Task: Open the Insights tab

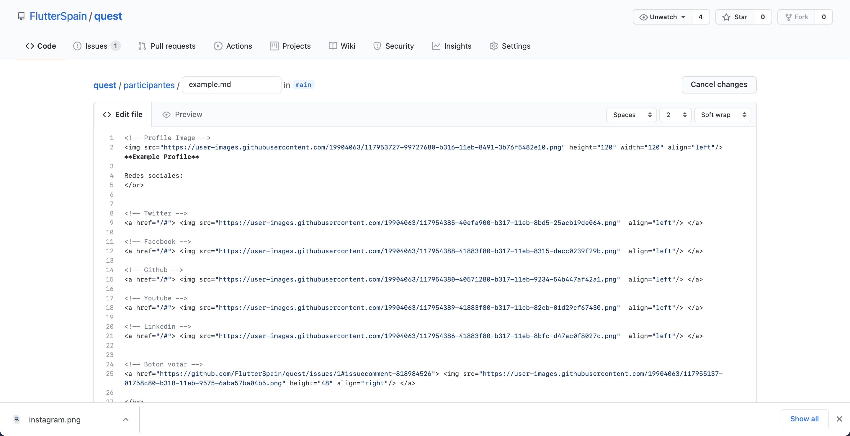Action: [452, 46]
